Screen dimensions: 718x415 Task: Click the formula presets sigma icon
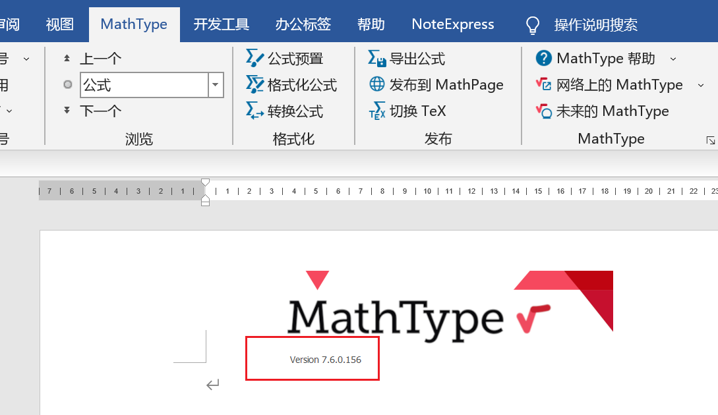[254, 58]
